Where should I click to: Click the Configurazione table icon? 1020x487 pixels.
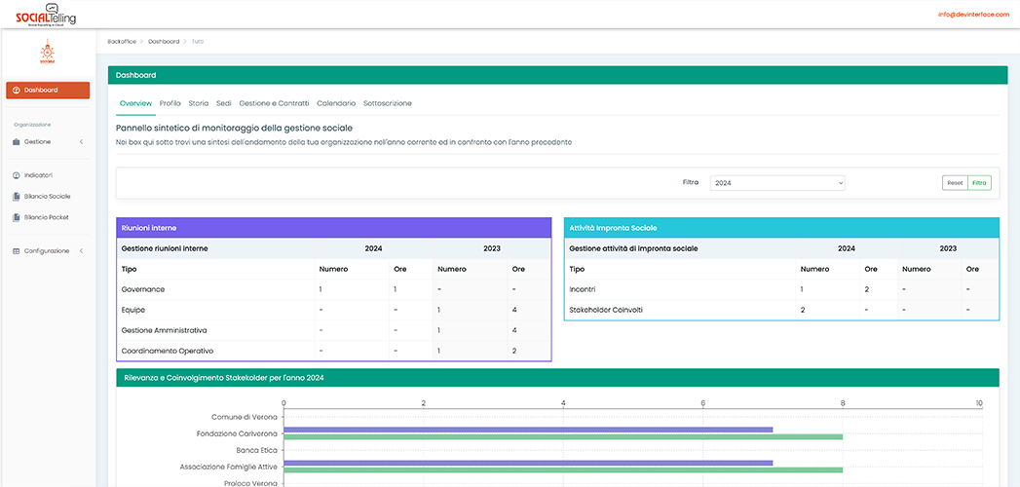(17, 251)
